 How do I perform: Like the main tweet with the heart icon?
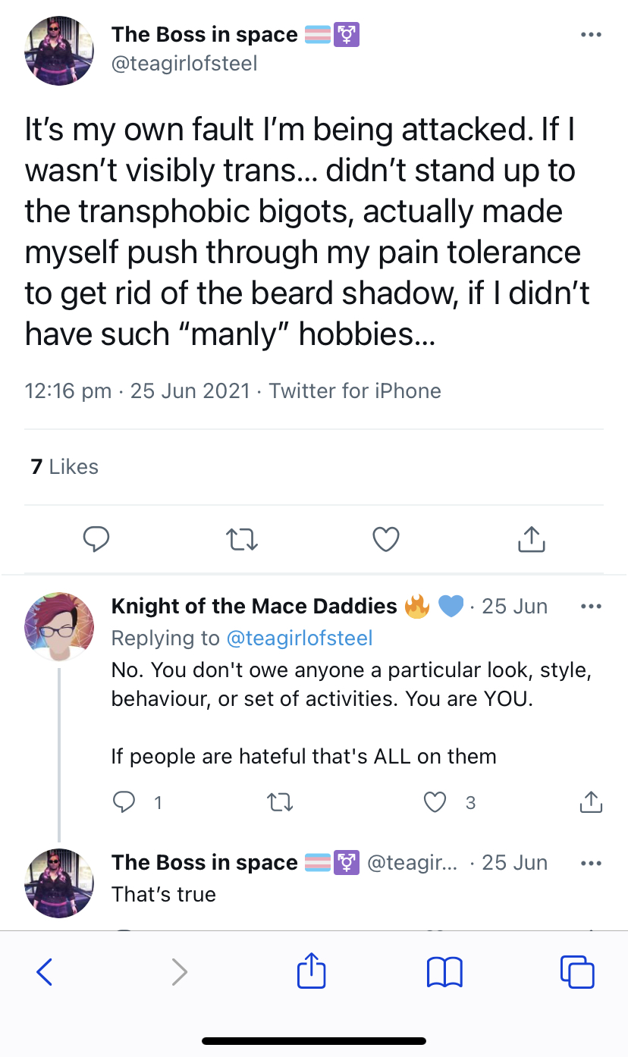pos(386,539)
